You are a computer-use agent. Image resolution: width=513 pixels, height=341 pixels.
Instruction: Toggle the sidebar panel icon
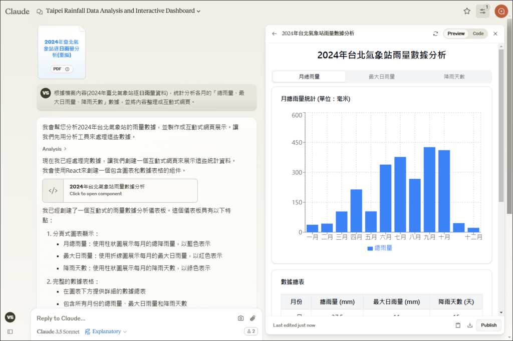[10, 331]
